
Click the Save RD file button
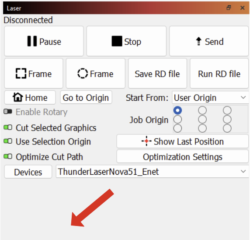click(x=157, y=74)
